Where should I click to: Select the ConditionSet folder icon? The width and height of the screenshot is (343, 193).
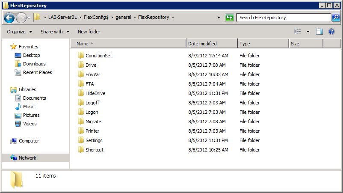click(x=81, y=55)
